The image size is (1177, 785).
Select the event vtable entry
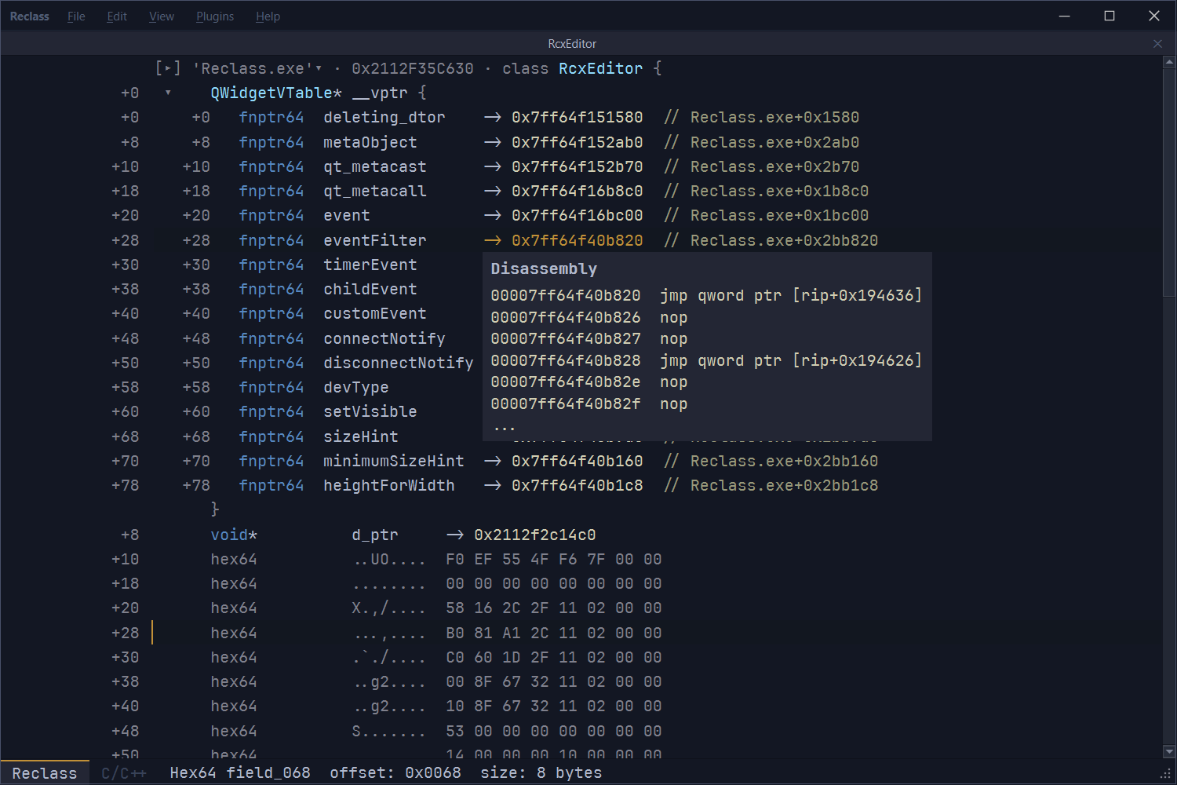(x=346, y=216)
